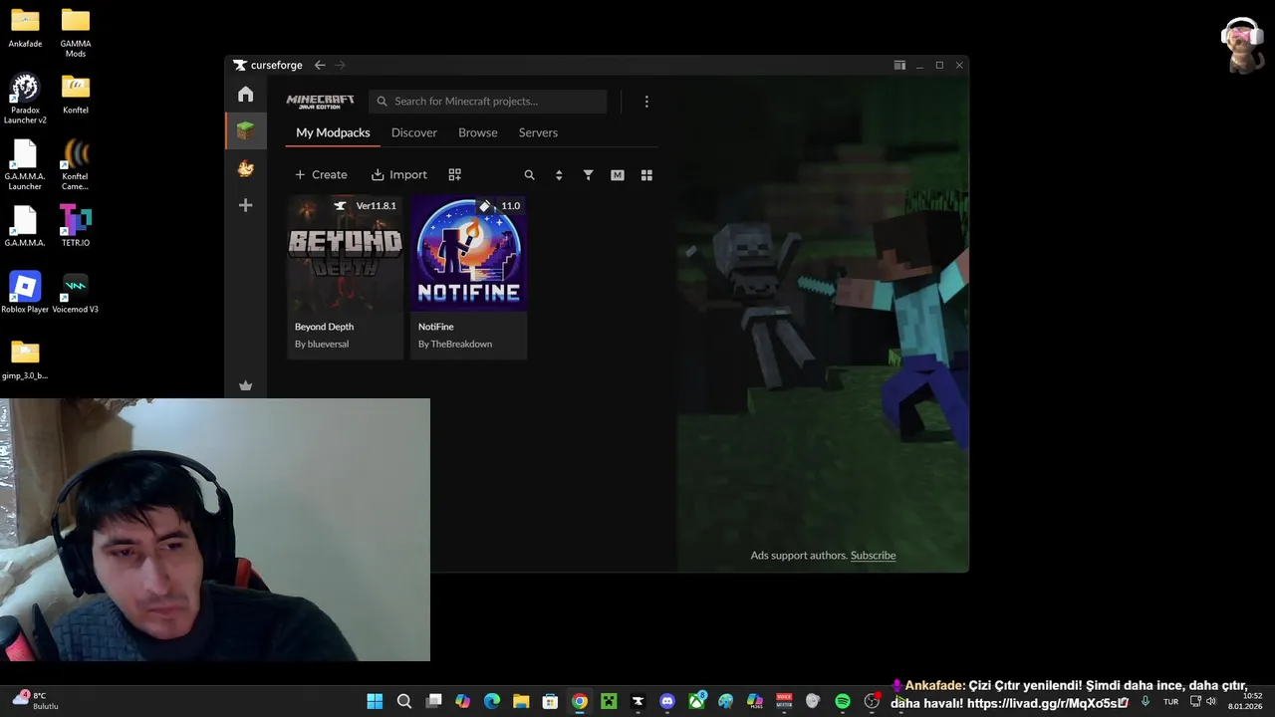The width and height of the screenshot is (1275, 717).
Task: Select the Voicemod V3 desktop icon
Action: 76,293
